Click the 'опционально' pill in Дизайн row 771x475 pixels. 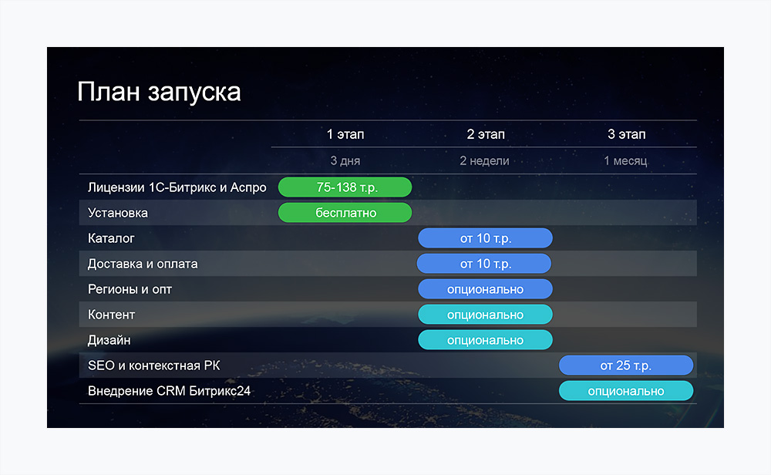485,340
